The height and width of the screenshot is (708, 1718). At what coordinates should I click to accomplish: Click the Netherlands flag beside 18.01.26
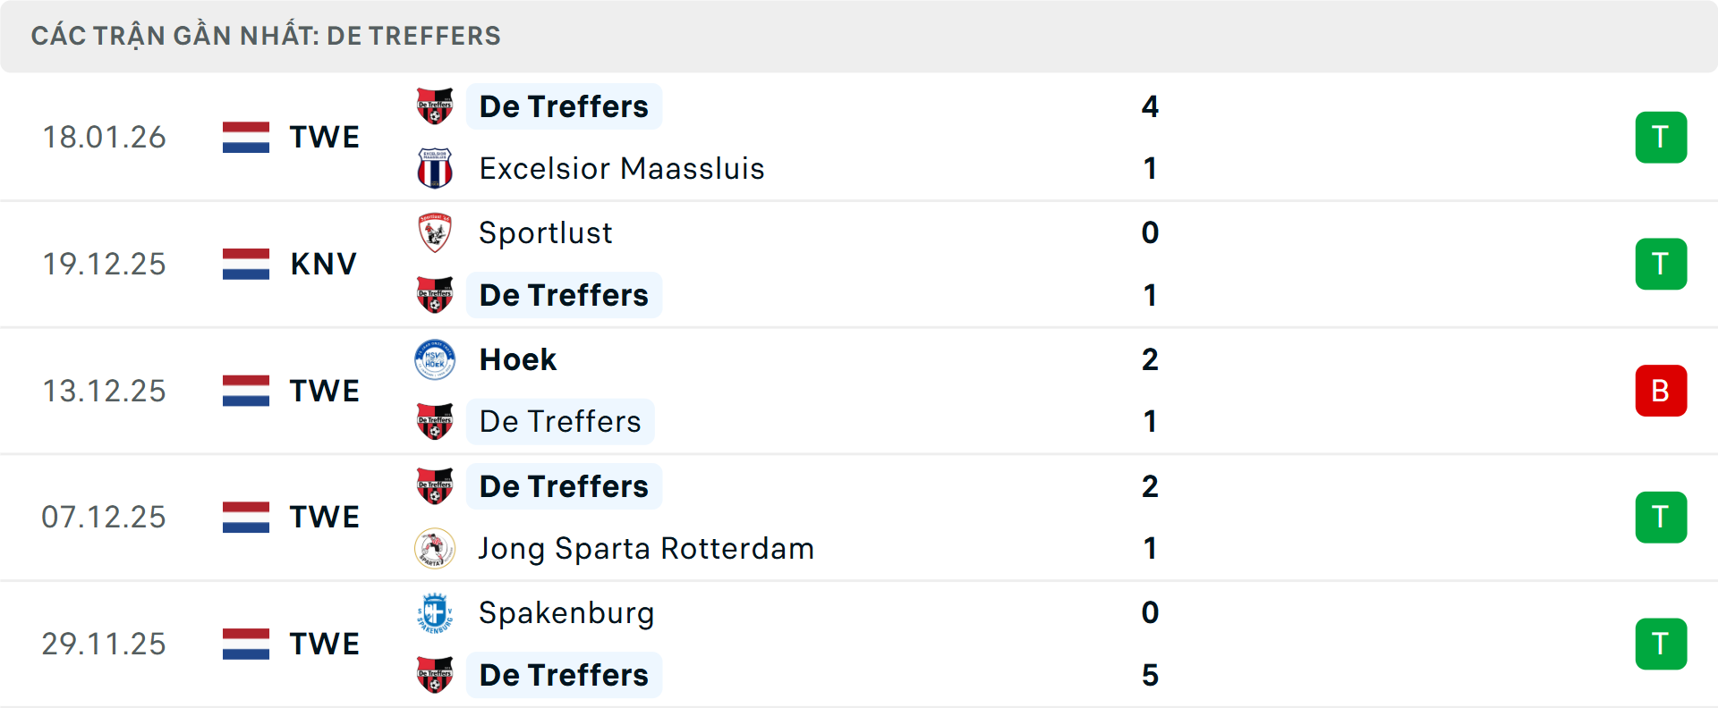point(246,137)
